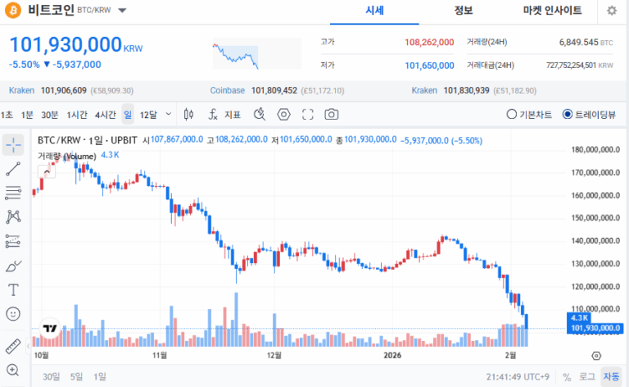Collapse the chart legend with caret button

(47, 172)
